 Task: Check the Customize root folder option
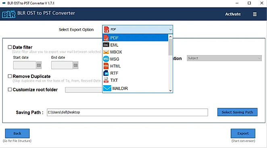pyautogui.click(x=10, y=89)
